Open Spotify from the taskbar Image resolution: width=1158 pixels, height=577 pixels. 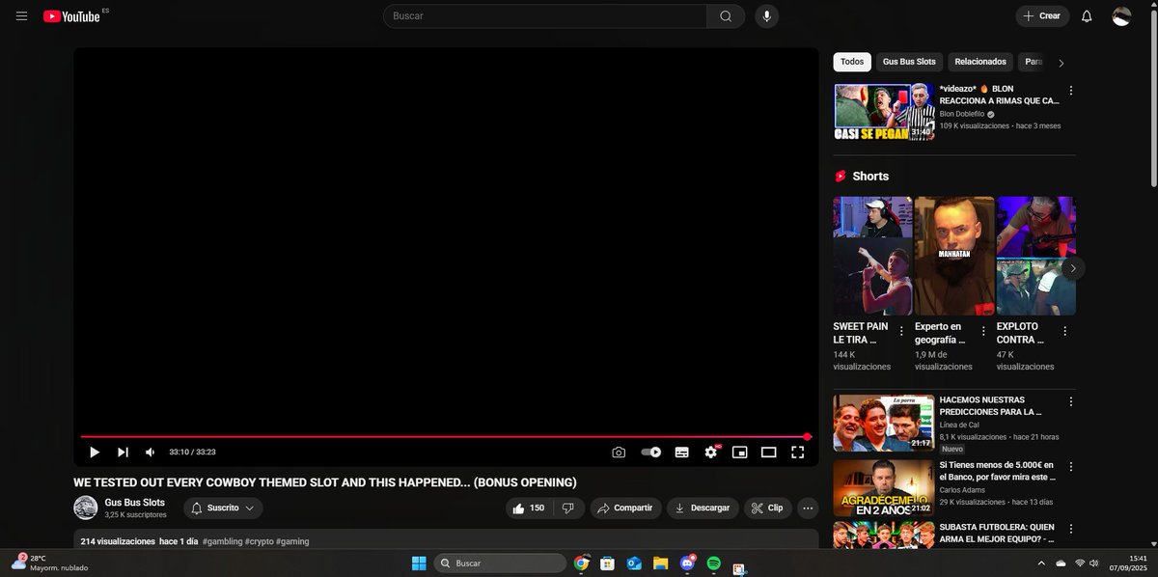[713, 563]
